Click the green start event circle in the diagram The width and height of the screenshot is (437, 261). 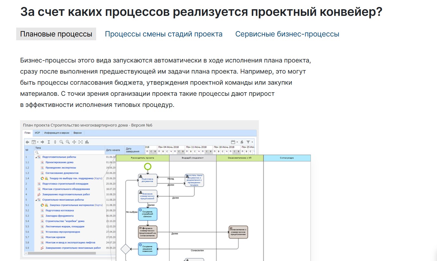(x=148, y=166)
